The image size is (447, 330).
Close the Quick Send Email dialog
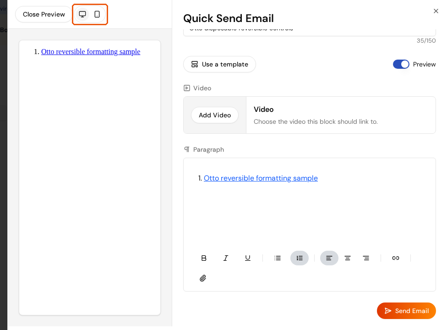pos(436,11)
